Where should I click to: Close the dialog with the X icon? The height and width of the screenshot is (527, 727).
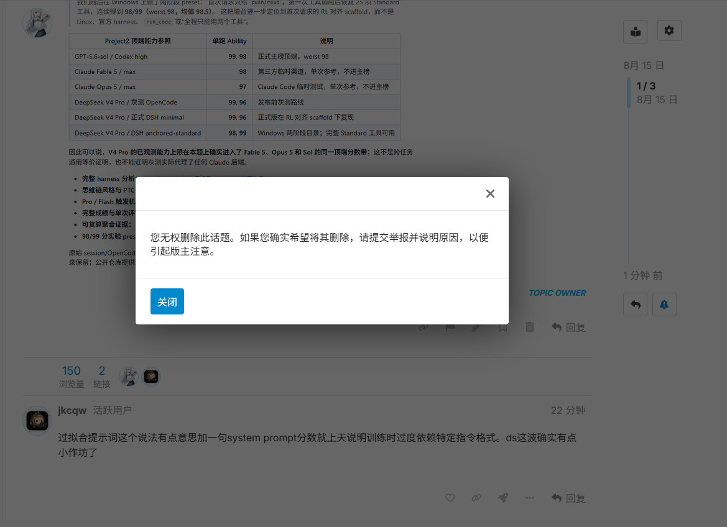coord(490,194)
